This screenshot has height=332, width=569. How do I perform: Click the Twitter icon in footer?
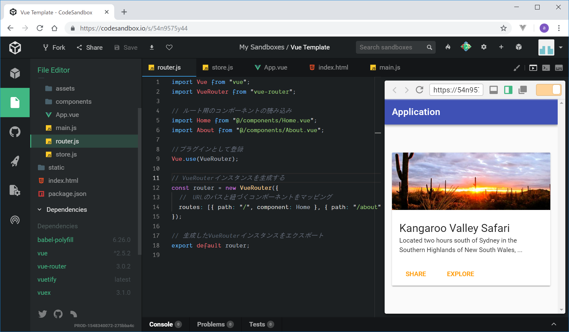coord(42,314)
